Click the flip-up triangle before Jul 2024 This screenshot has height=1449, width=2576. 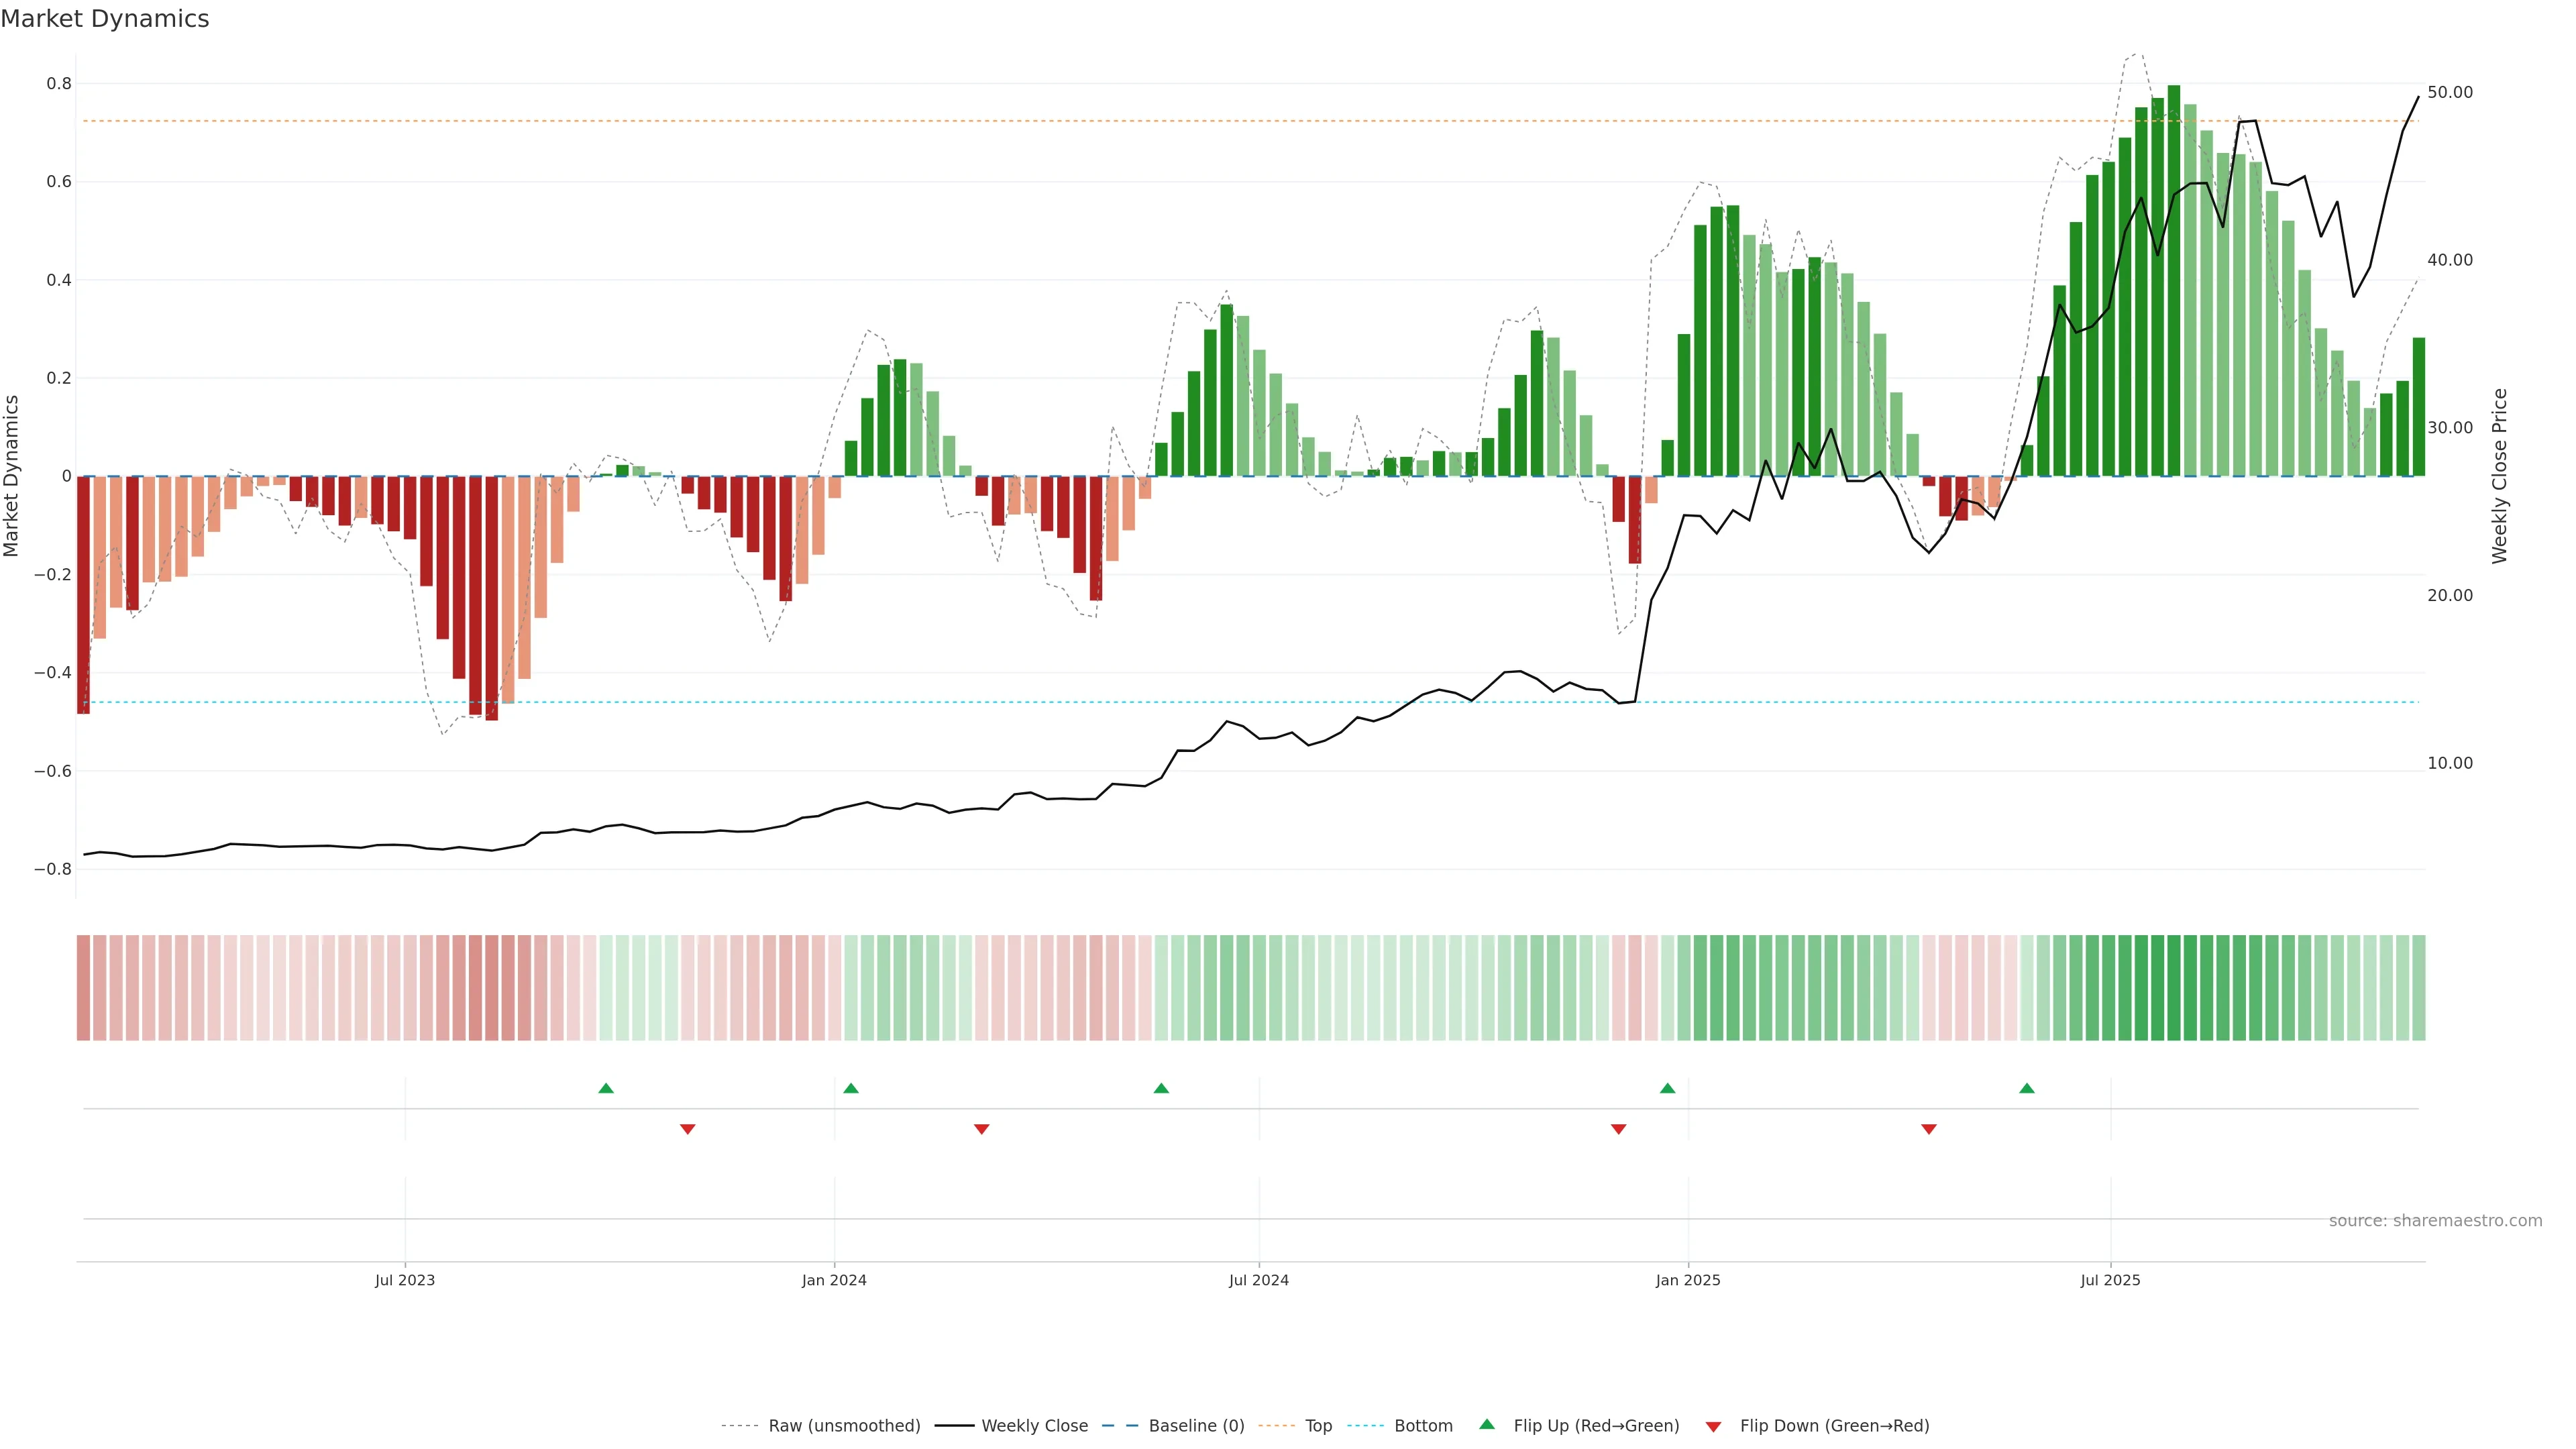[1161, 1088]
